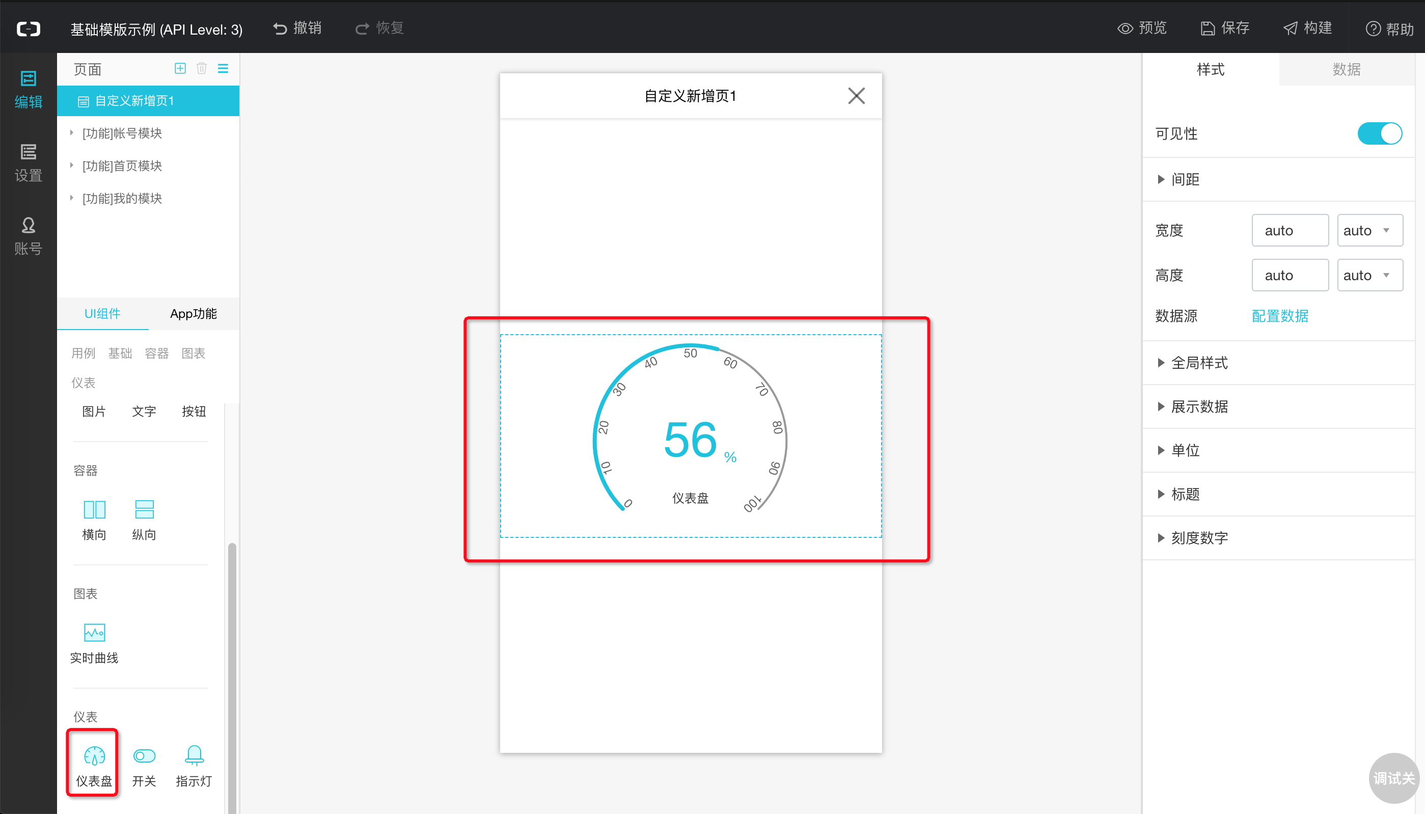Image resolution: width=1425 pixels, height=814 pixels.
Task: Select the 文字 text component
Action: click(x=144, y=412)
